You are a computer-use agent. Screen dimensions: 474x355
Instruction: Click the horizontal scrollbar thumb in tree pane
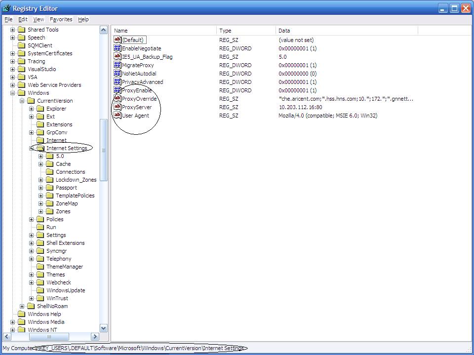pyautogui.click(x=49, y=336)
